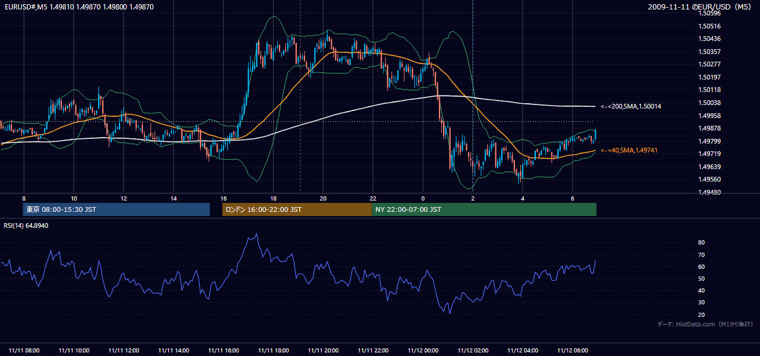Click RSI axis value 40

702,290
